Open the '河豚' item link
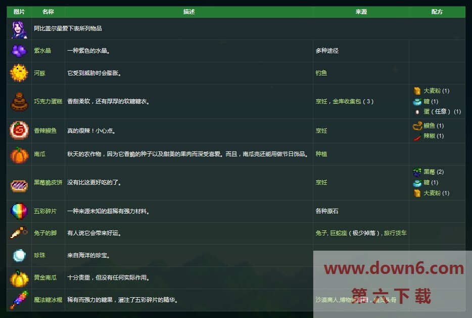This screenshot has width=472, height=318. coord(39,73)
